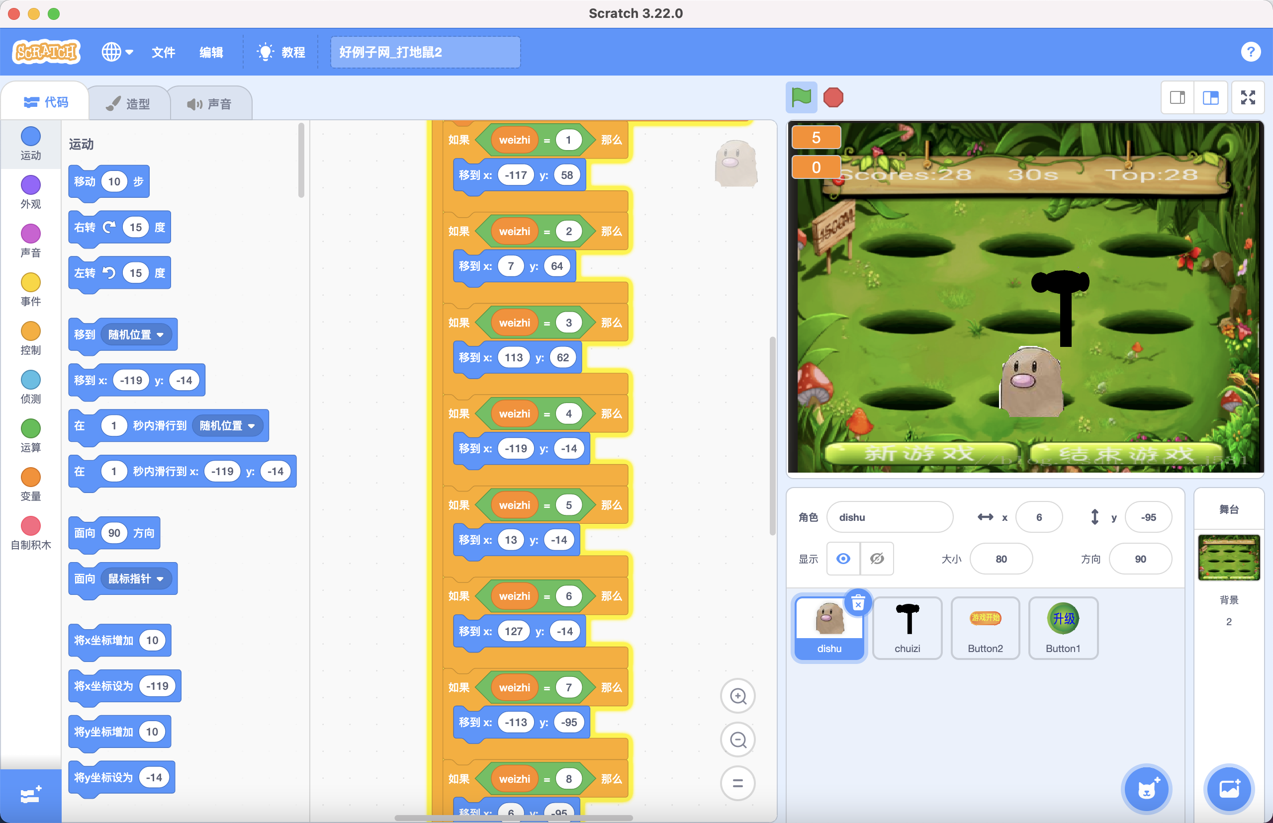Choose a new sprite with cat button
Screen dimensions: 1273x823
(1146, 789)
